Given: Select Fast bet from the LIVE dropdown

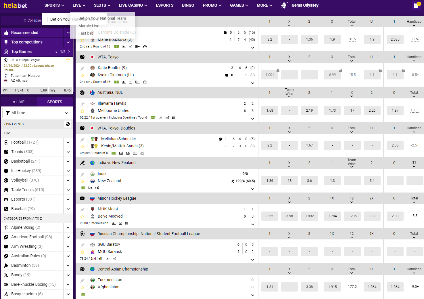Looking at the screenshot, I should point(86,33).
